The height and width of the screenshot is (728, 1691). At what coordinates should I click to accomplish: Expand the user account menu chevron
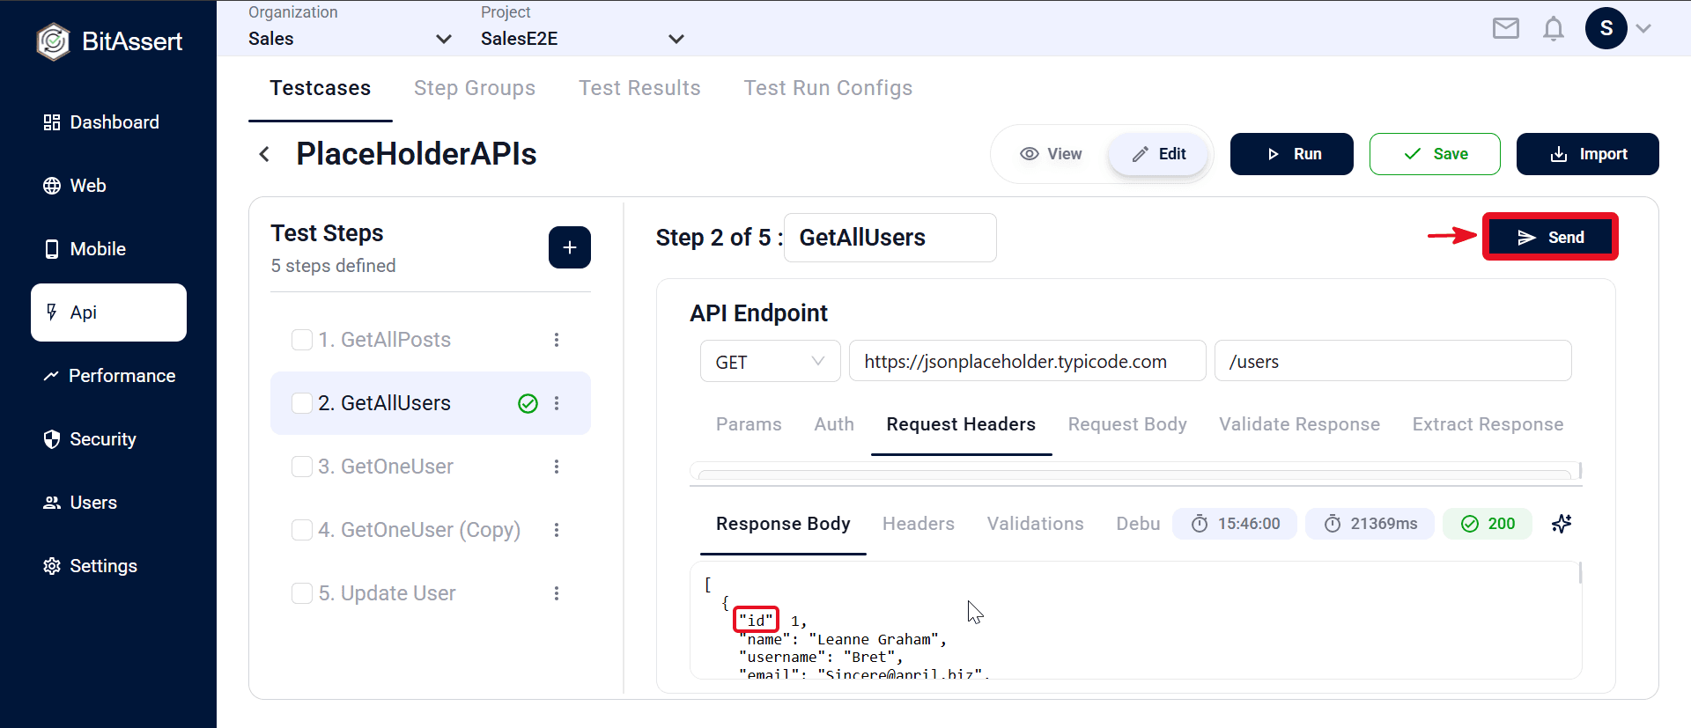pos(1643,28)
